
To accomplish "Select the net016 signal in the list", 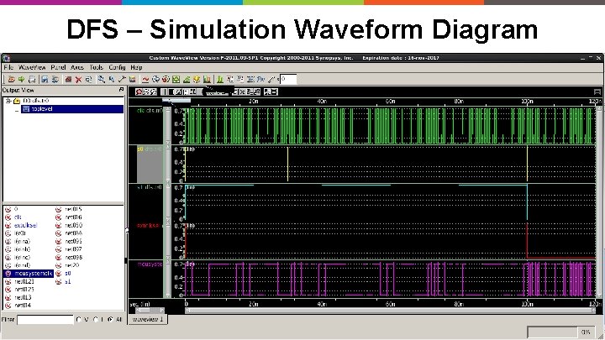I will (x=73, y=217).
